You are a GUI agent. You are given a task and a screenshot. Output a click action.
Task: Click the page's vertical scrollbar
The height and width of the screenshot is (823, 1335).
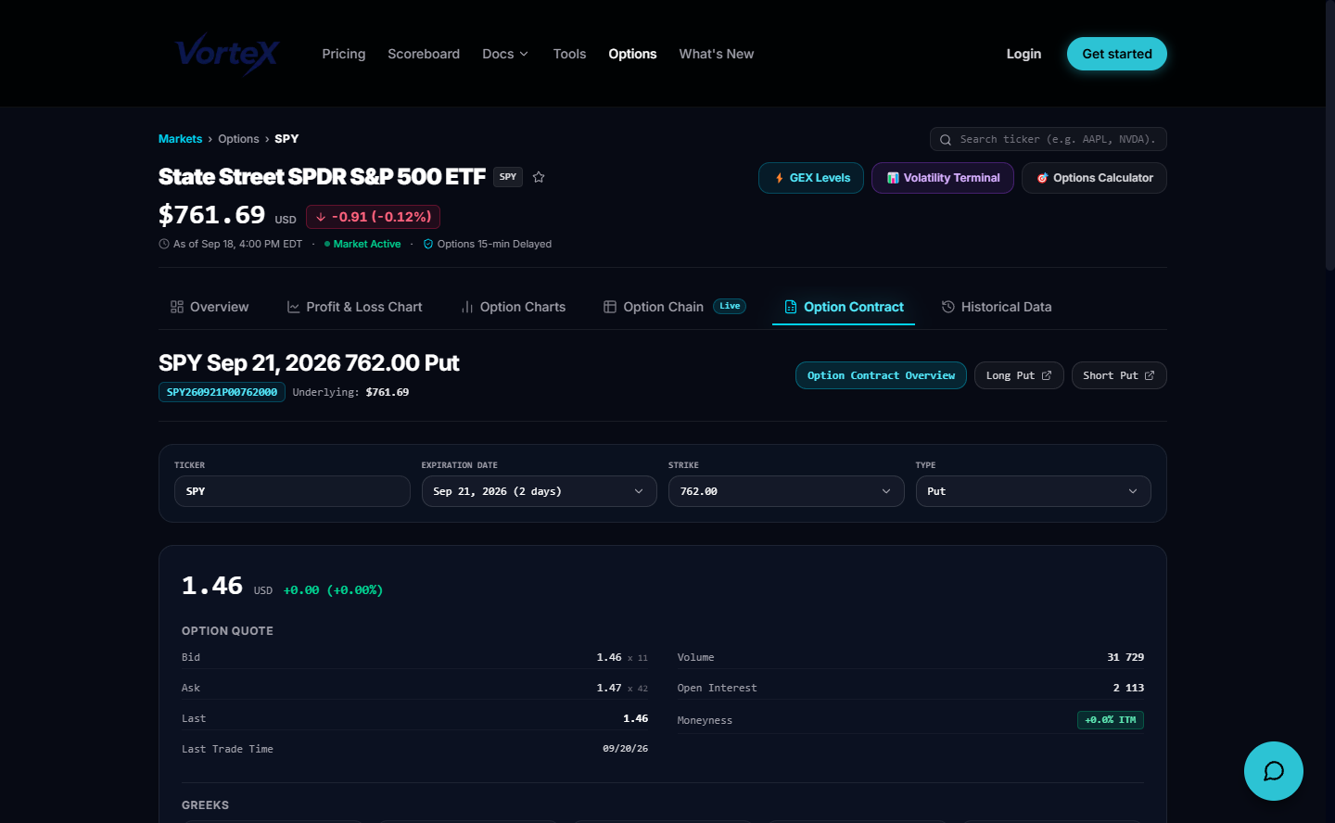click(x=1329, y=139)
